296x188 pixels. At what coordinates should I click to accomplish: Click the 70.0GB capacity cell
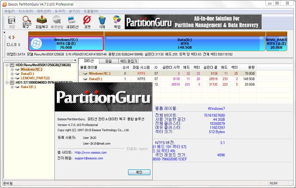(249, 73)
